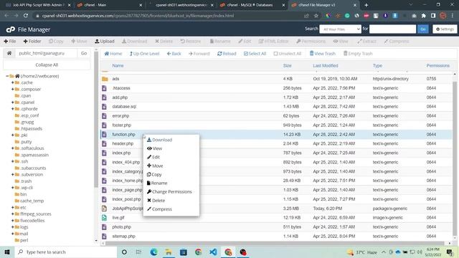
Task: Choose Delete from the context menu
Action: click(156, 201)
